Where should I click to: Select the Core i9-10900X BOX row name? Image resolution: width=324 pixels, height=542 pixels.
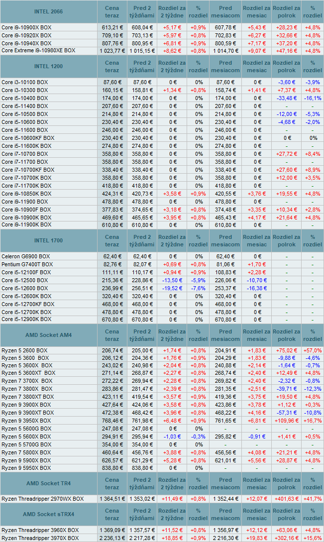pyautogui.click(x=26, y=27)
